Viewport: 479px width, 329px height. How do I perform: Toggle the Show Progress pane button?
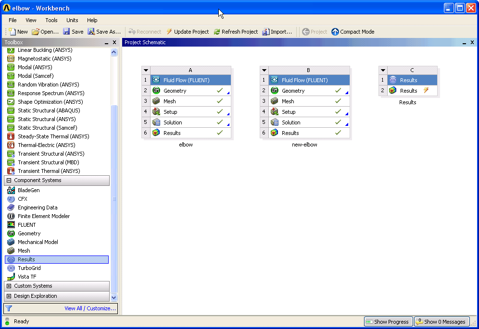[388, 322]
